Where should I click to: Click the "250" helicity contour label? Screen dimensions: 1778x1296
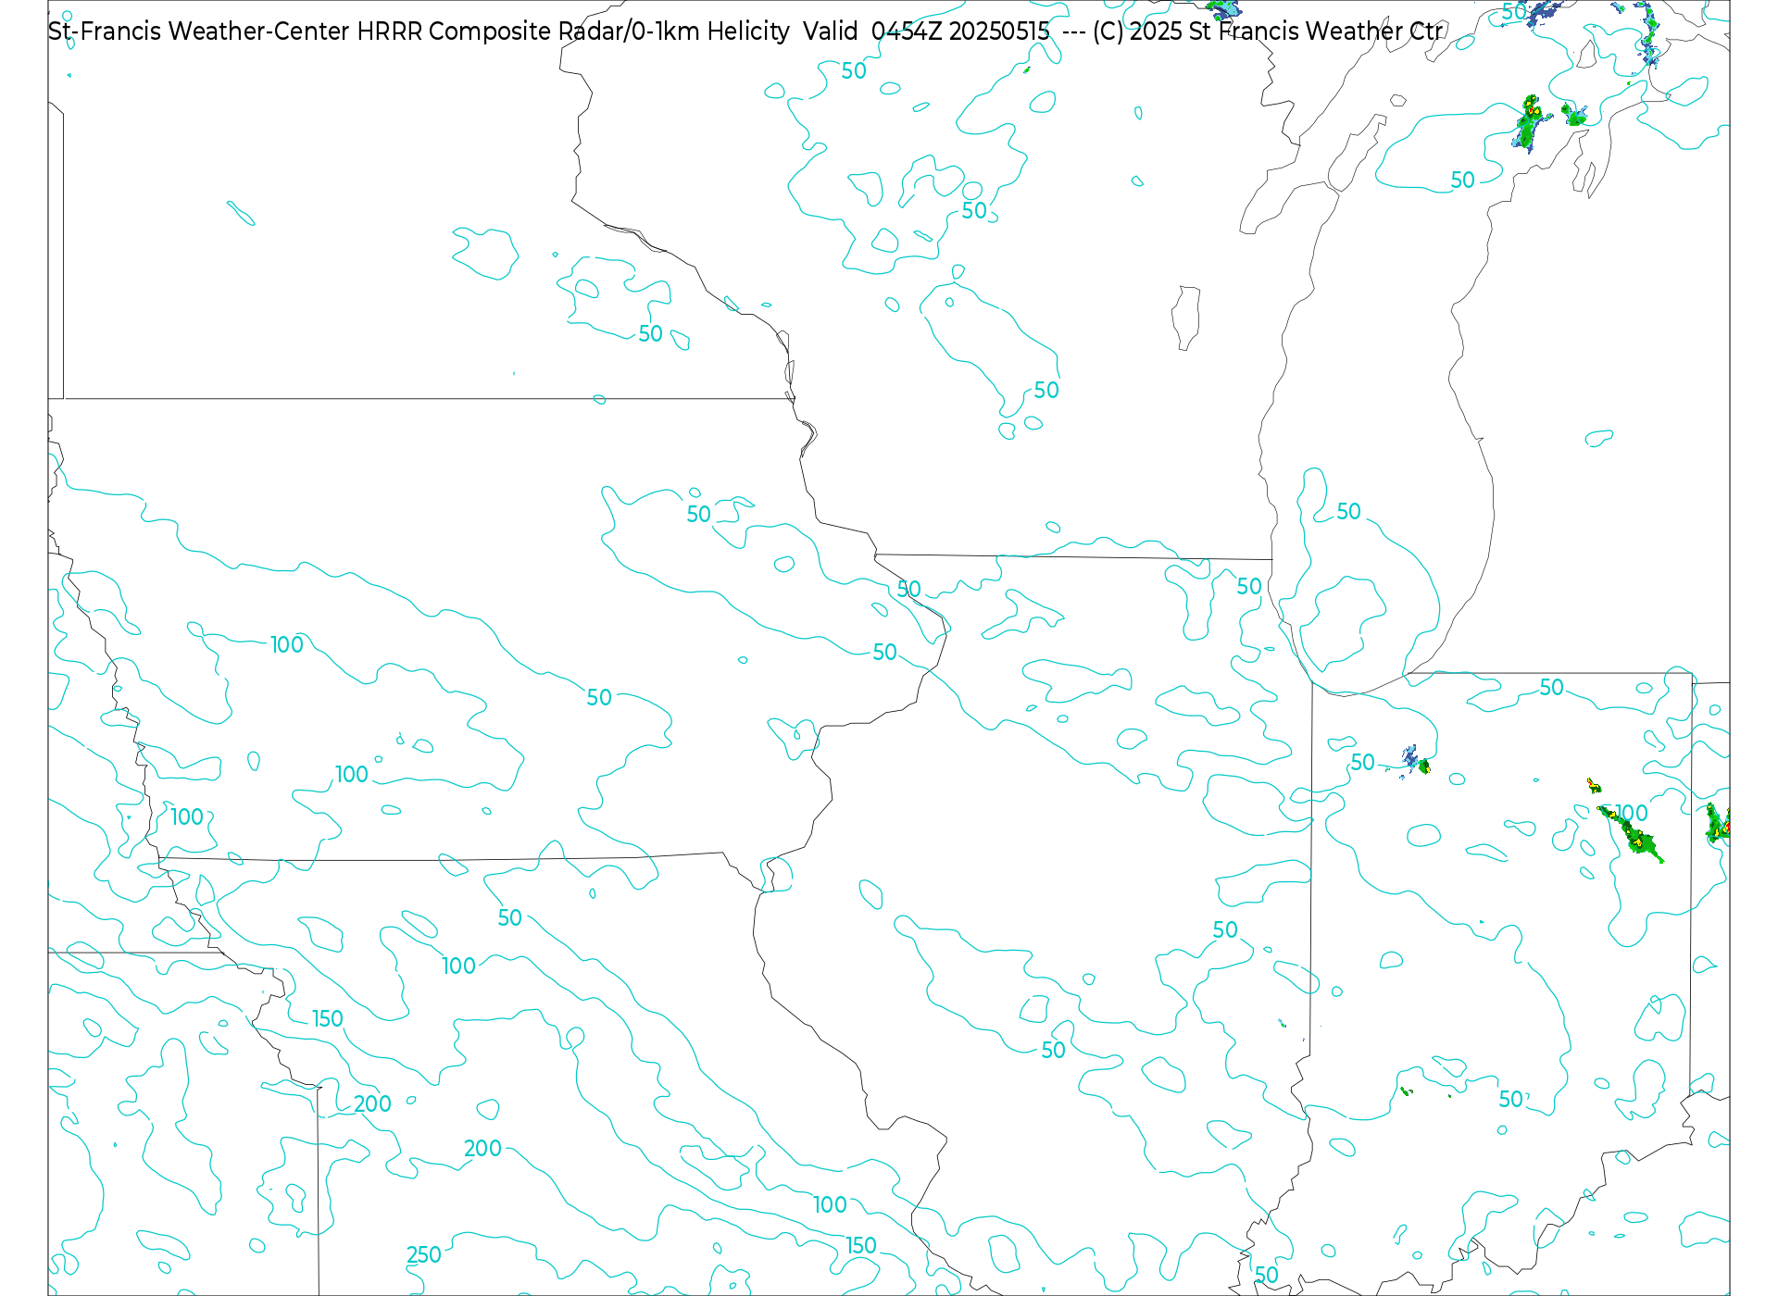click(424, 1254)
